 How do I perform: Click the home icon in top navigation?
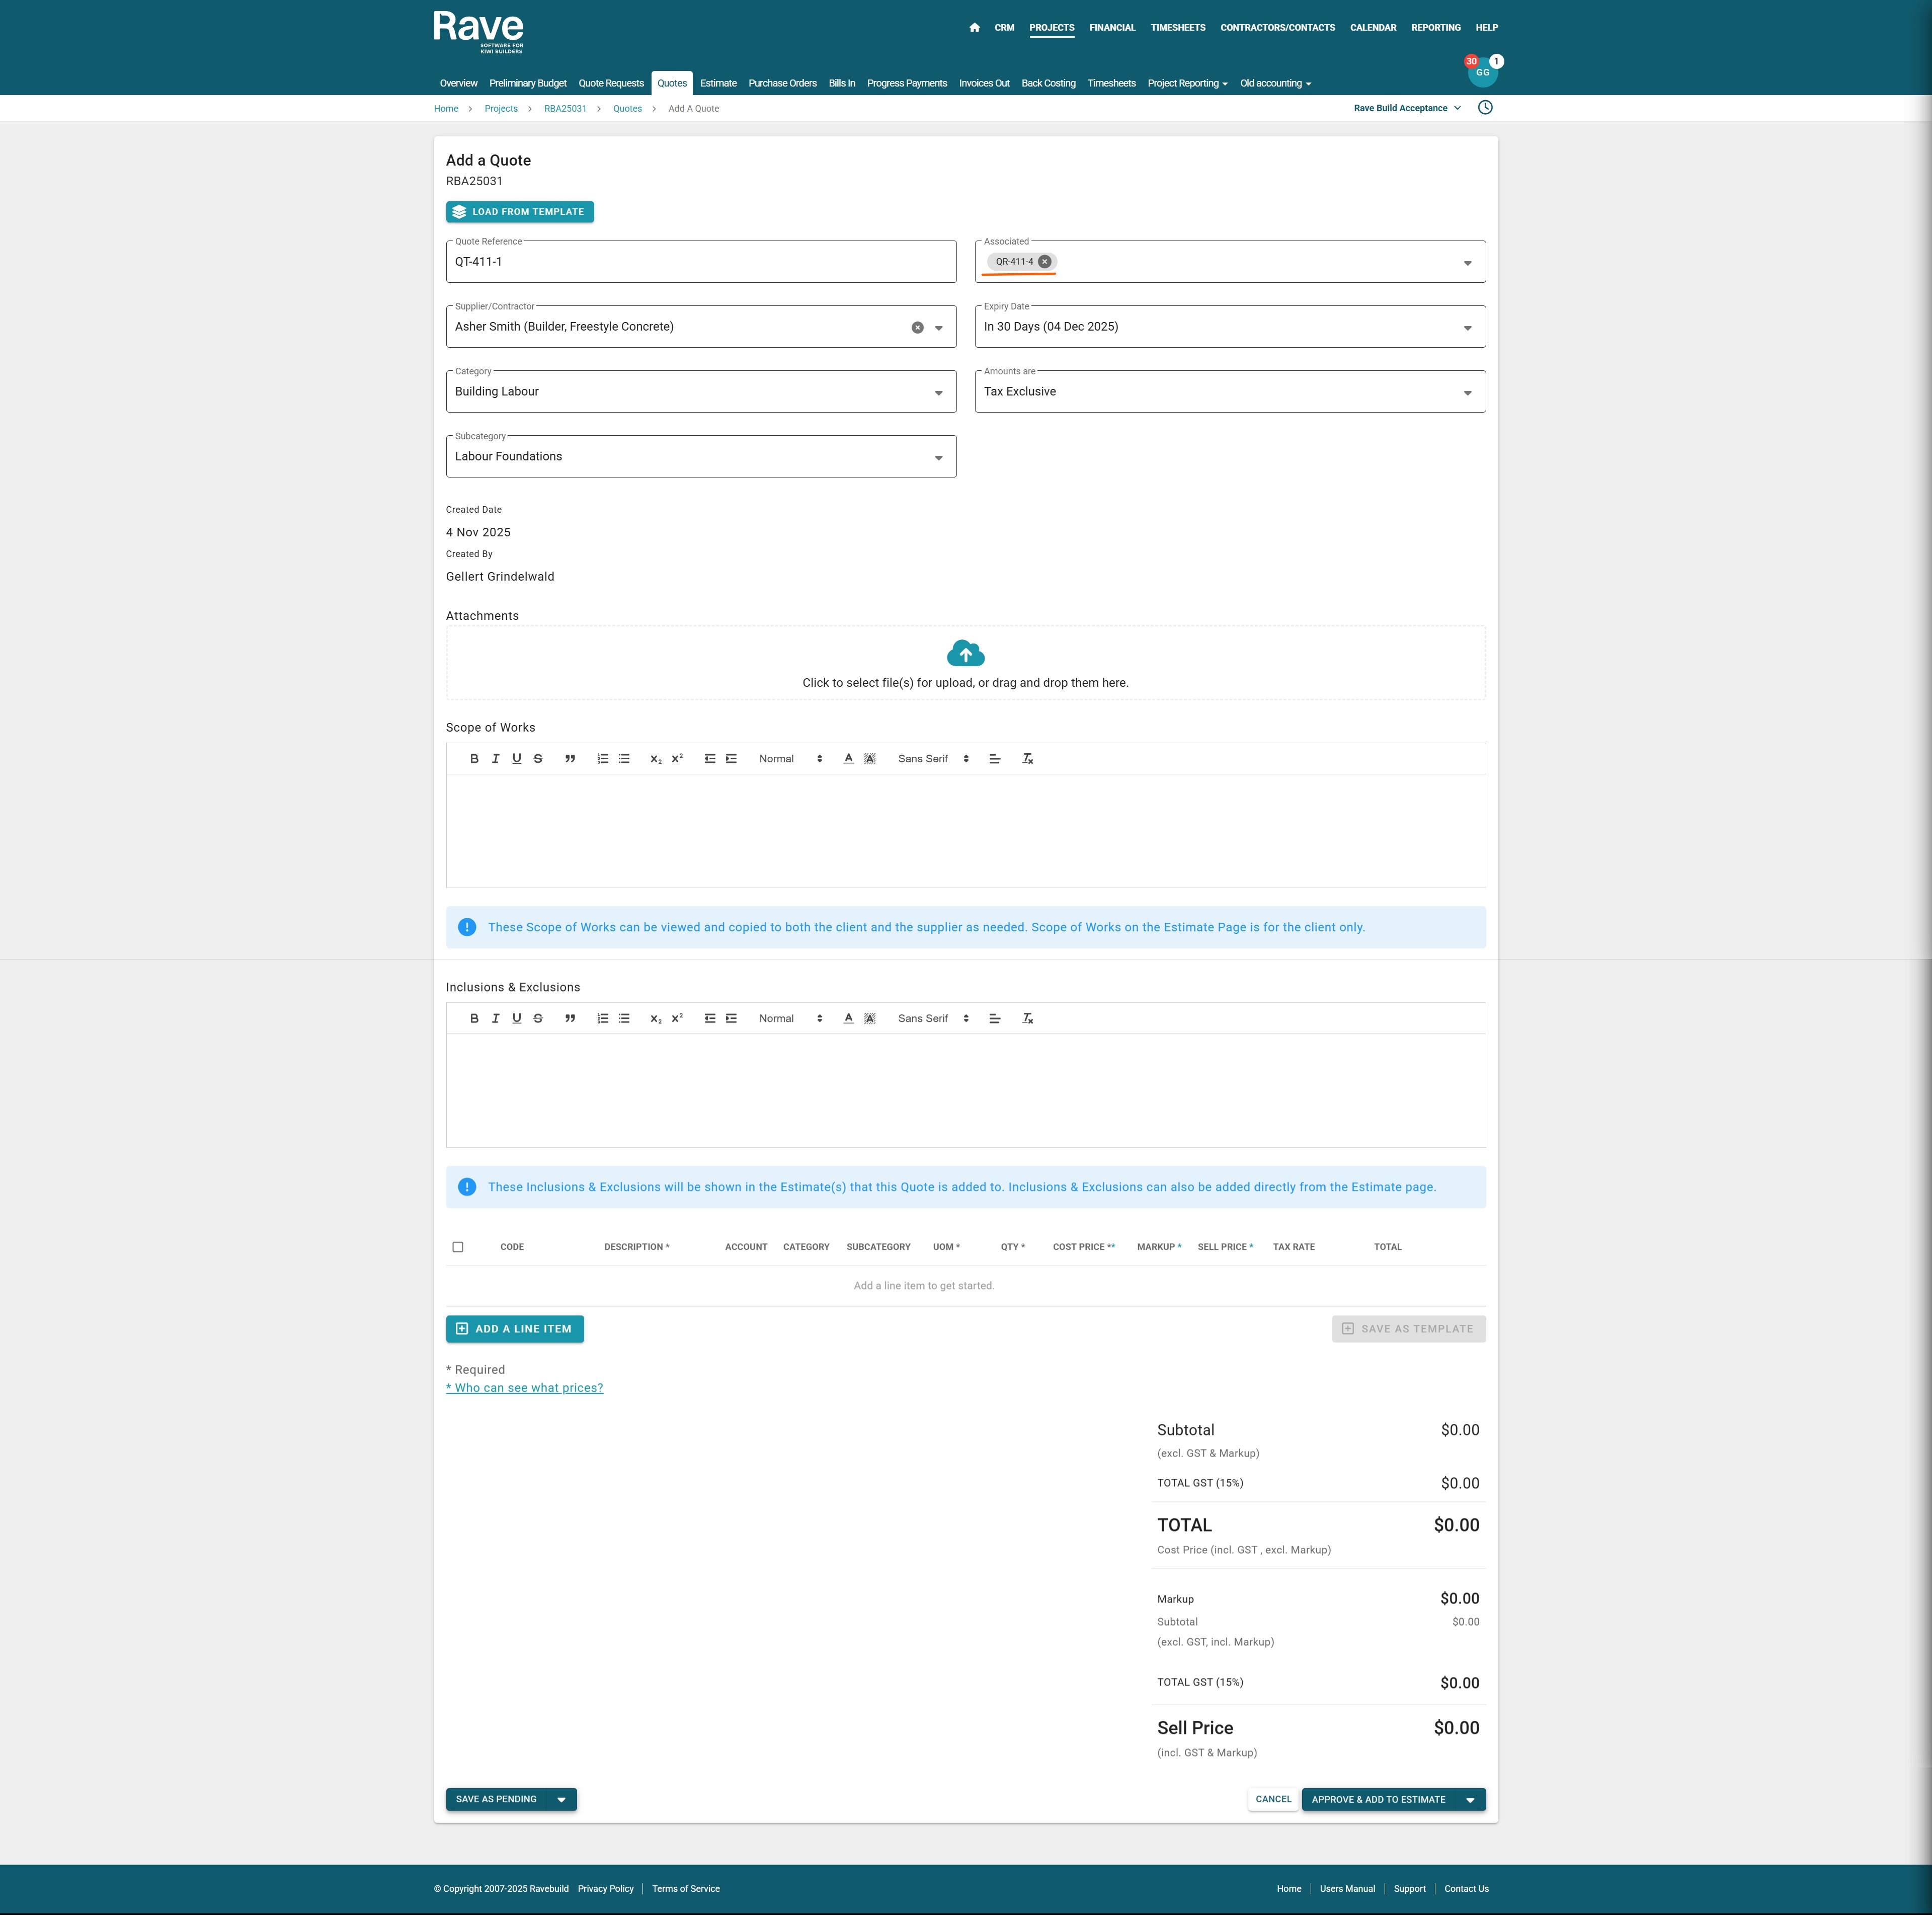coord(974,28)
